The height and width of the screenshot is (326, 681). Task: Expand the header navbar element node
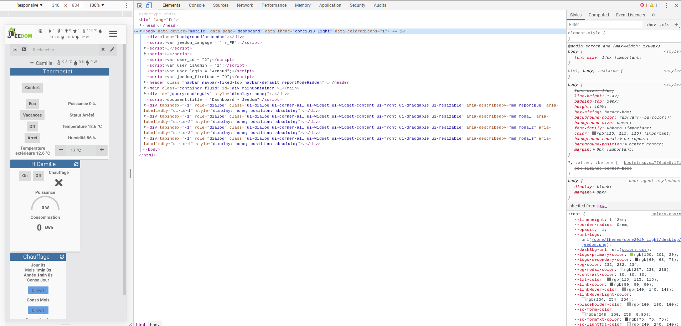coord(145,82)
